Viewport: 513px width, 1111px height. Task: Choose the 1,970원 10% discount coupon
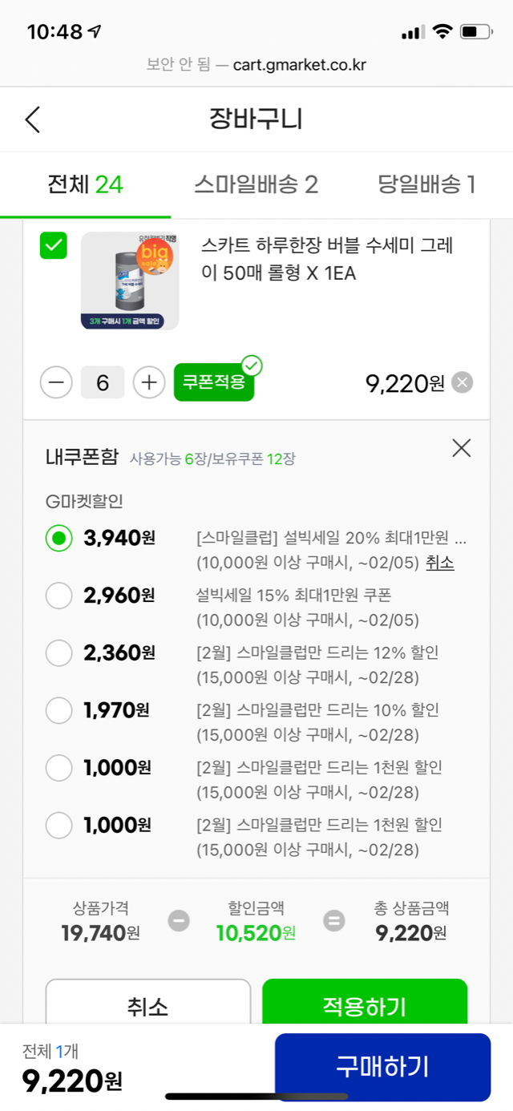pyautogui.click(x=59, y=710)
